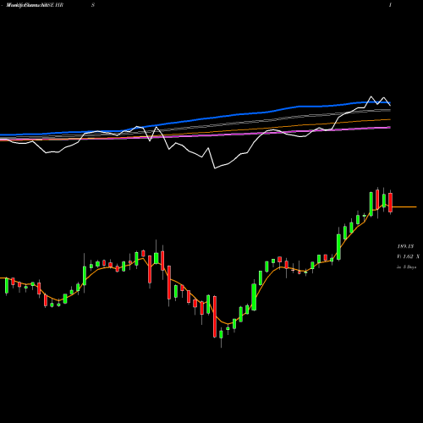This screenshot has height=423, width=423.
Task: Click the candlestick with the lowest wick
Action: coord(221,335)
